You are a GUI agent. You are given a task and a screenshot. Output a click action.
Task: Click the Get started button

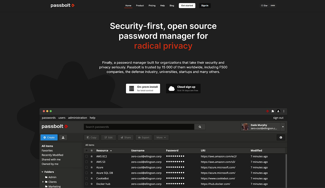click(187, 5)
